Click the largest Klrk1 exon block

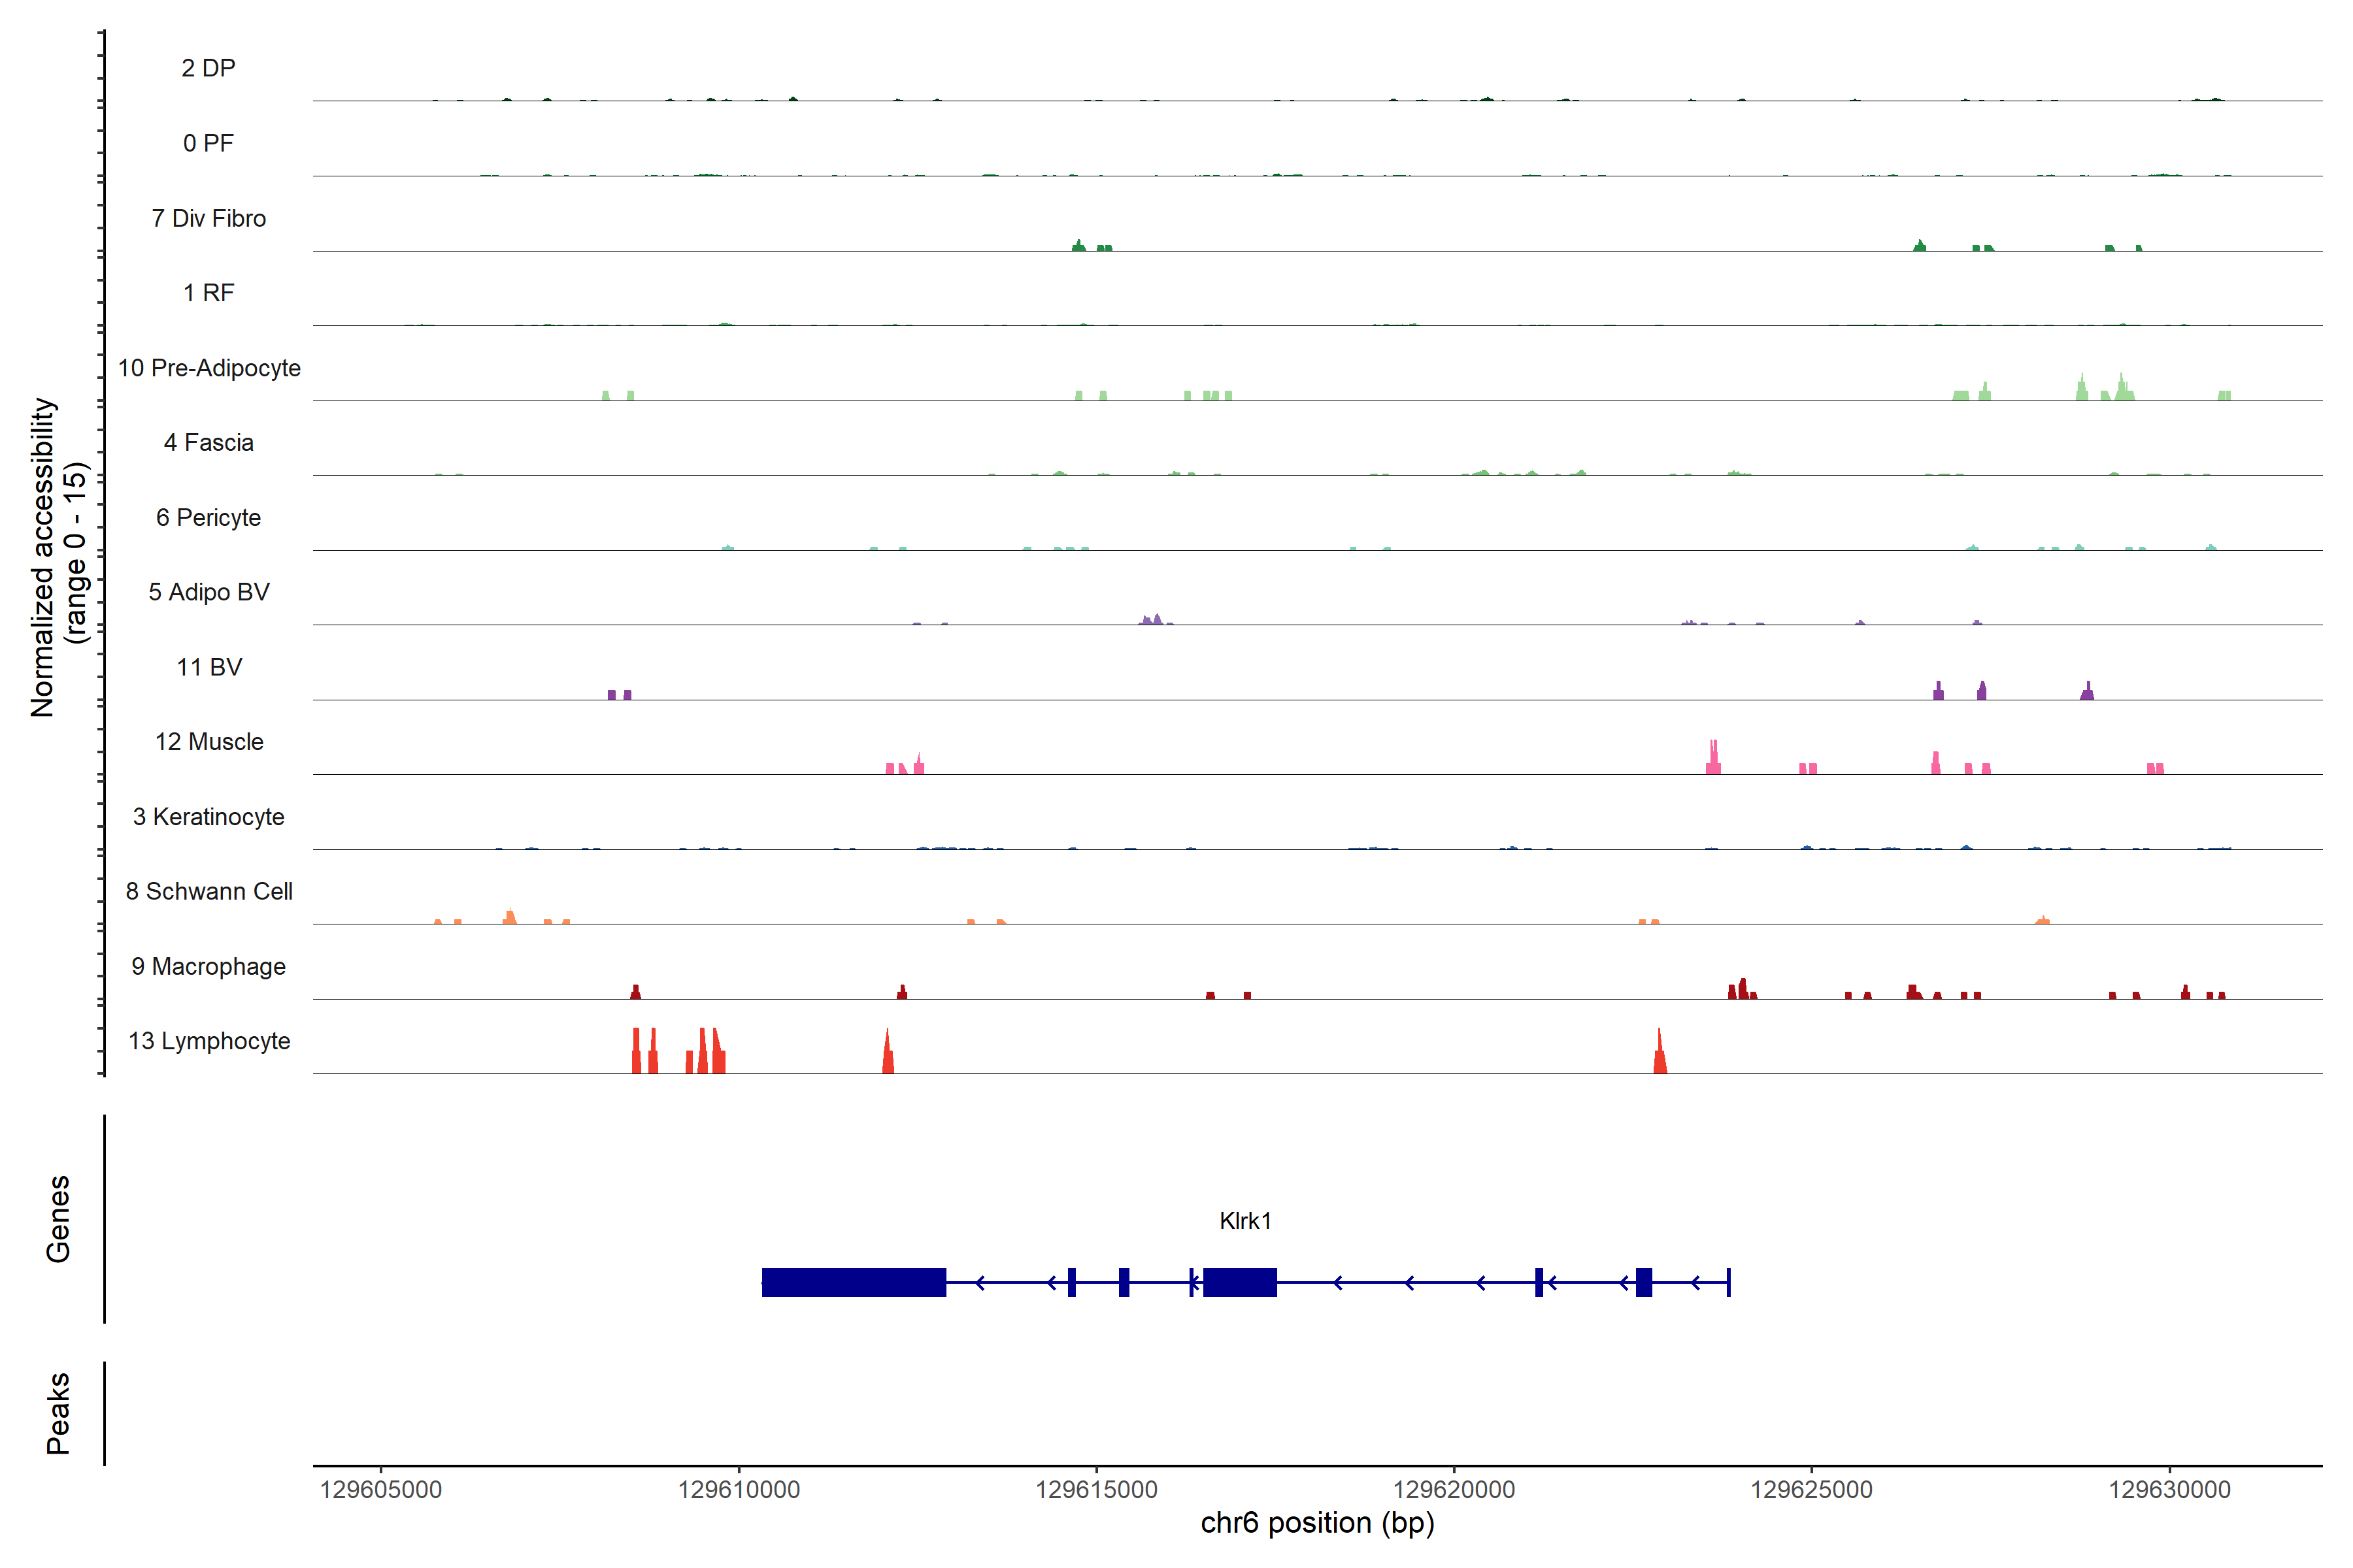[854, 1282]
